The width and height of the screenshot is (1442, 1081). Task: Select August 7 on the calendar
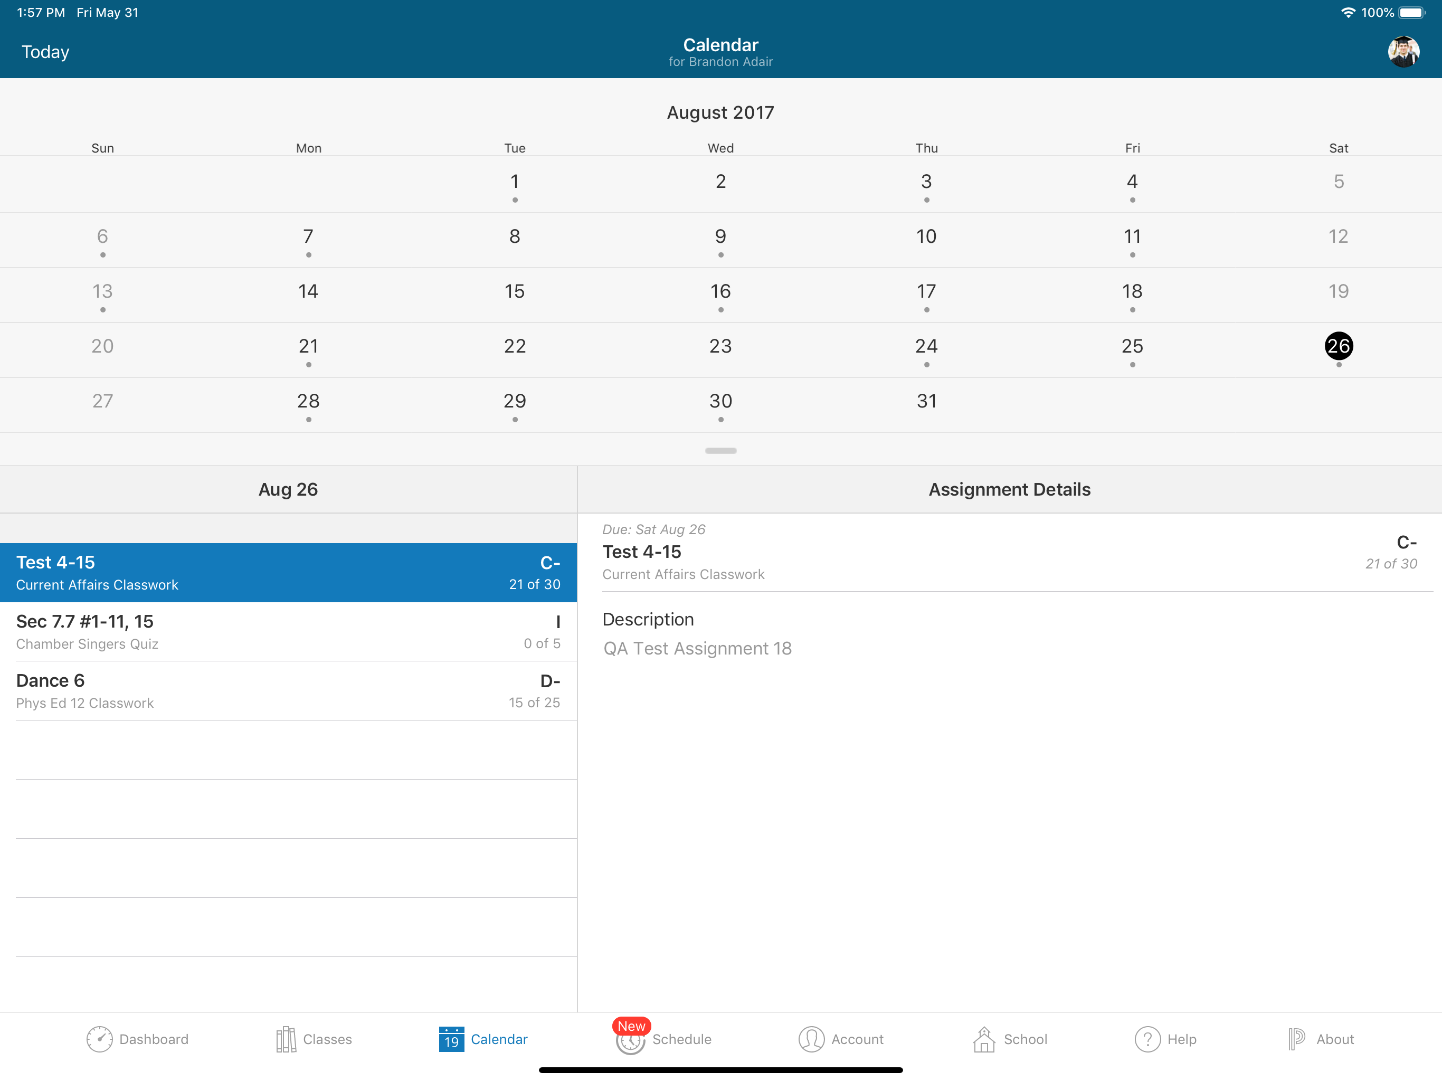(308, 236)
